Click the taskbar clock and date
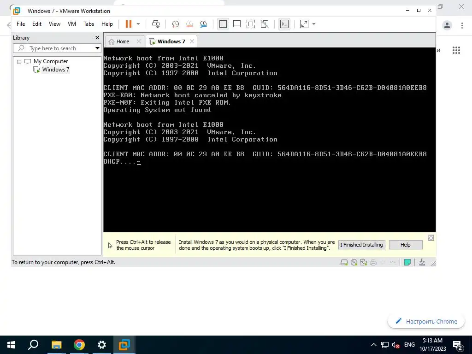 pyautogui.click(x=432, y=345)
